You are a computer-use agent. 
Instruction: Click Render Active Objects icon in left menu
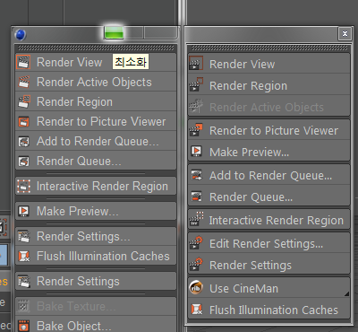tap(24, 82)
